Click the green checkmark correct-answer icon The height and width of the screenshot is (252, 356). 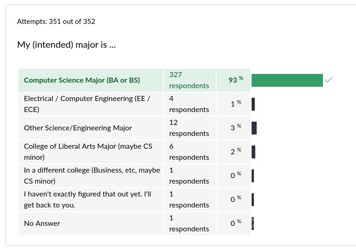click(x=328, y=80)
